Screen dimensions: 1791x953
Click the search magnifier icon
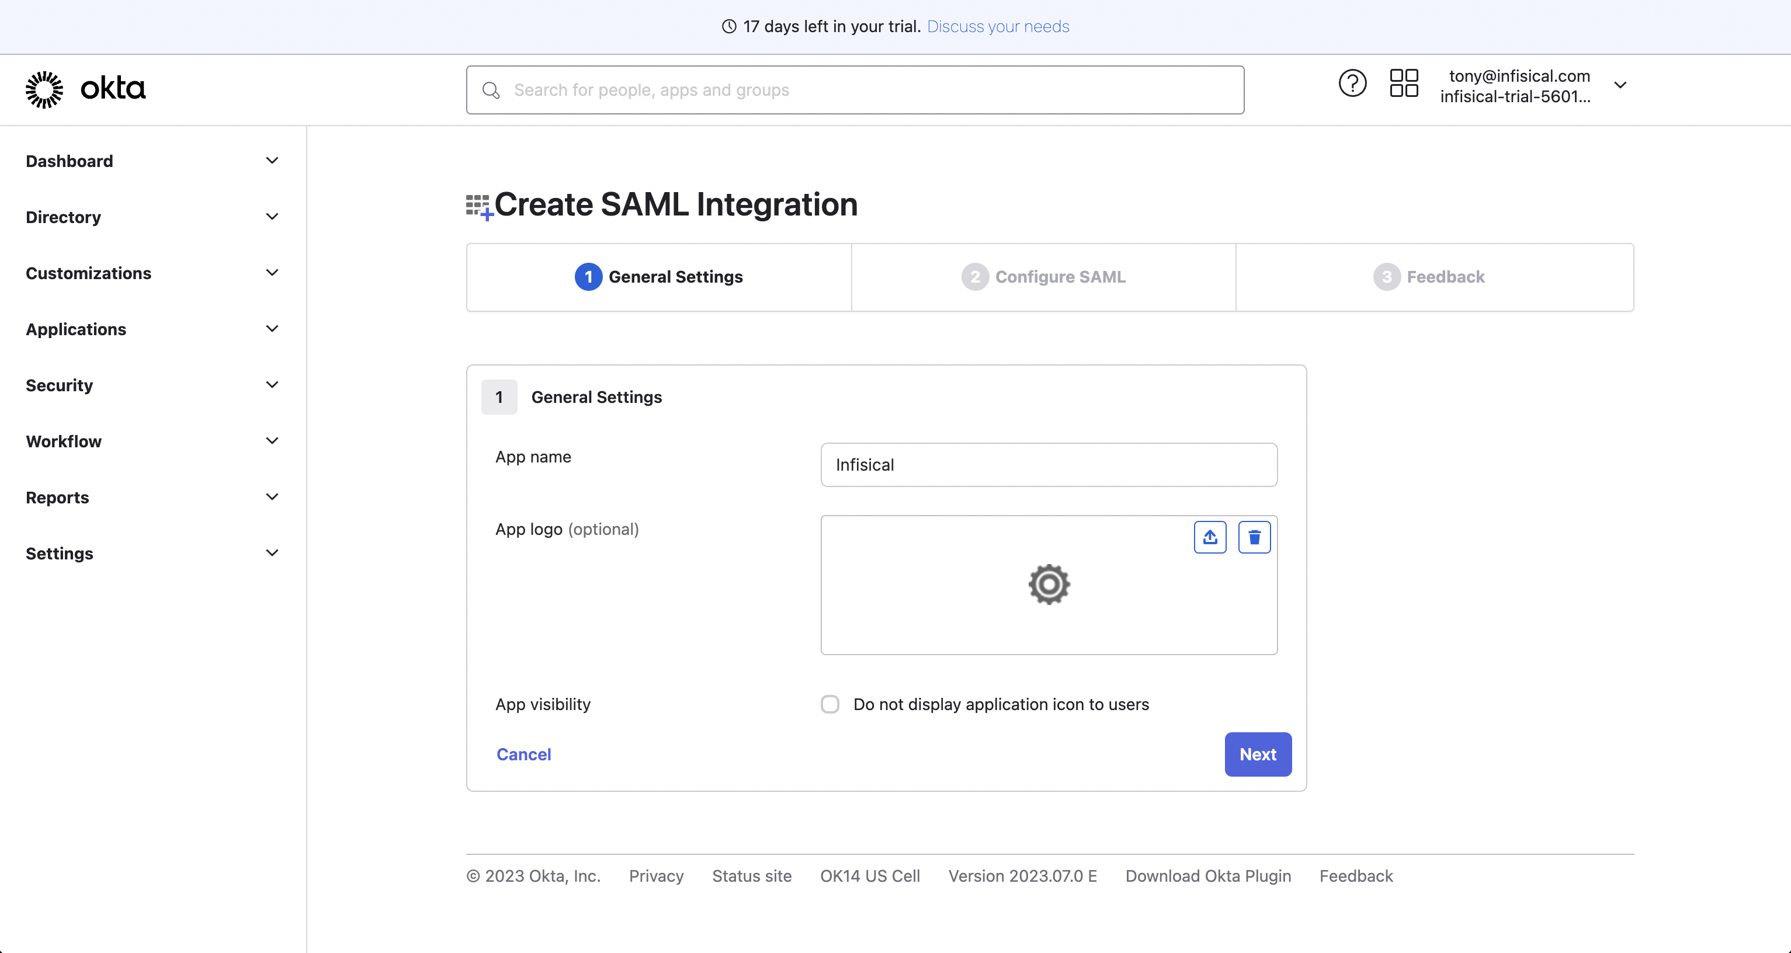click(x=491, y=91)
